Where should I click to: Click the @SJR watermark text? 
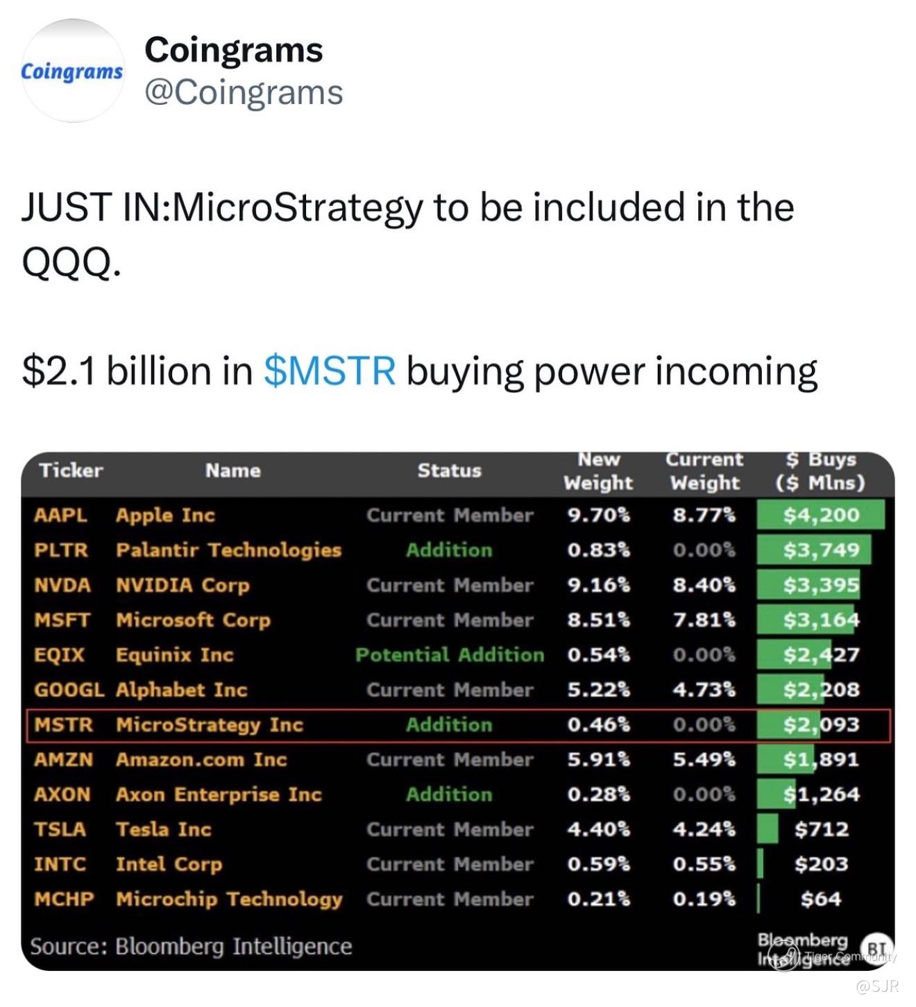click(x=877, y=986)
